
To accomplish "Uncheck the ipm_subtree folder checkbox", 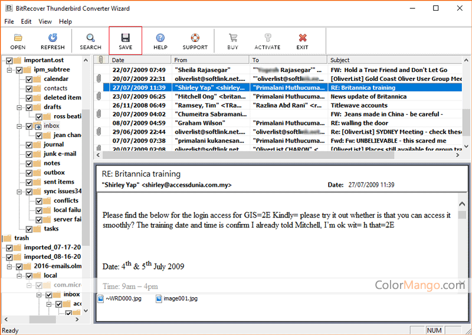I will [x=19, y=70].
